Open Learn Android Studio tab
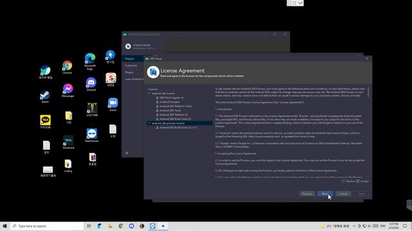This screenshot has height=231, width=412. (x=134, y=79)
